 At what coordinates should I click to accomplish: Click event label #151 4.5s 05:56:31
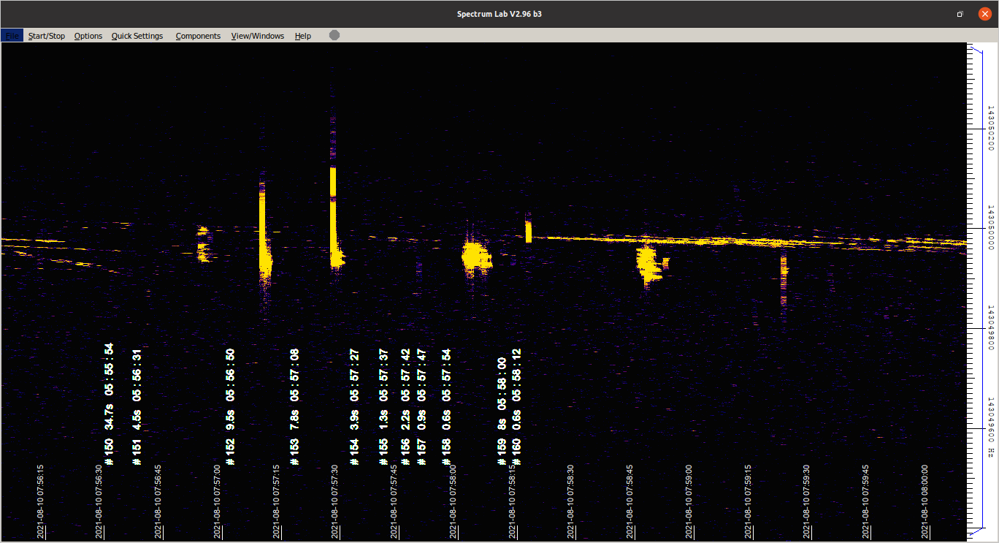pos(137,406)
